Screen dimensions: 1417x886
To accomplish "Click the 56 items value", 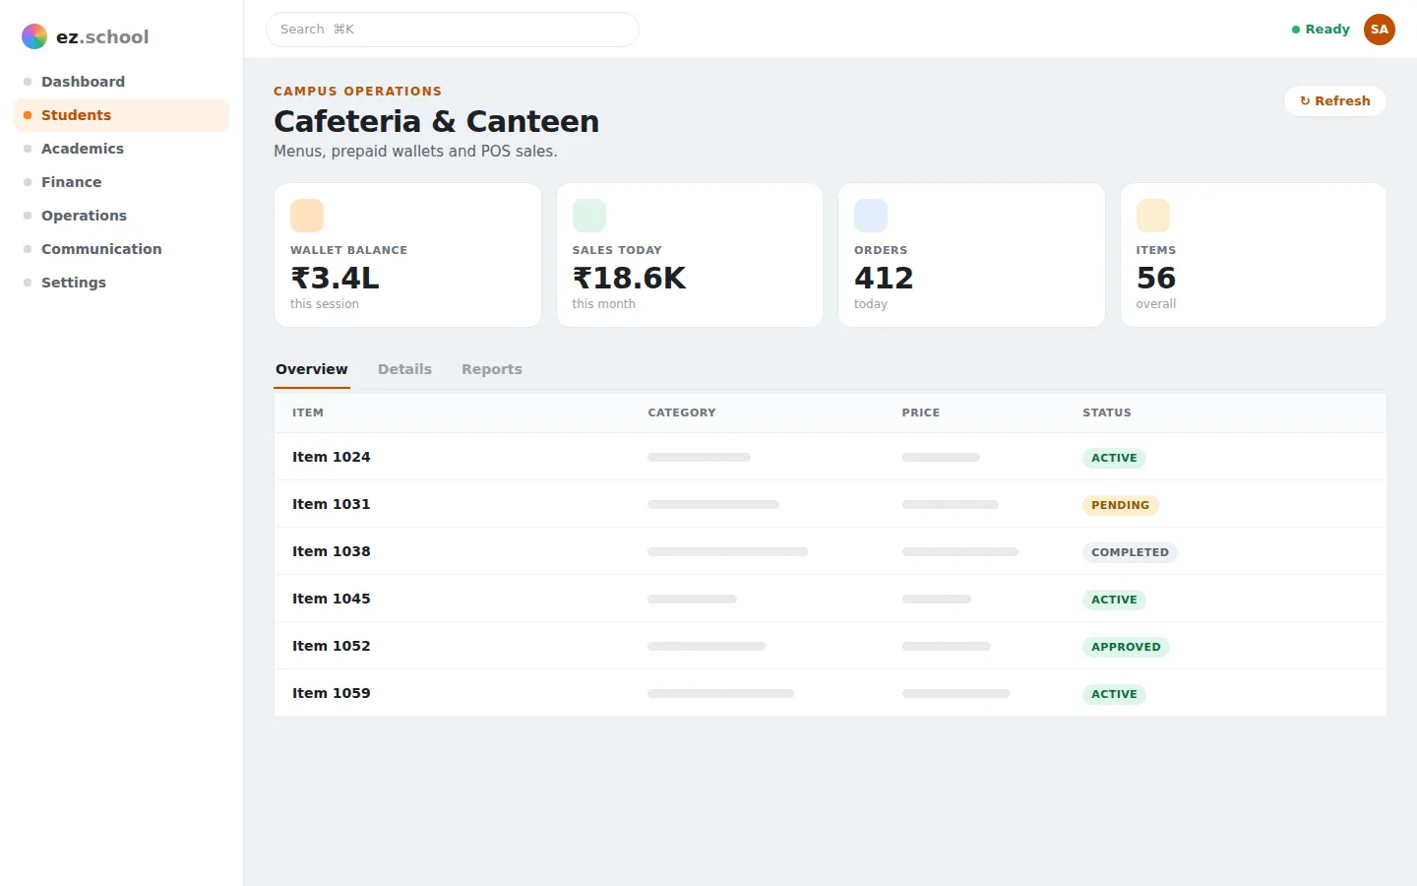I will click(x=1156, y=278).
